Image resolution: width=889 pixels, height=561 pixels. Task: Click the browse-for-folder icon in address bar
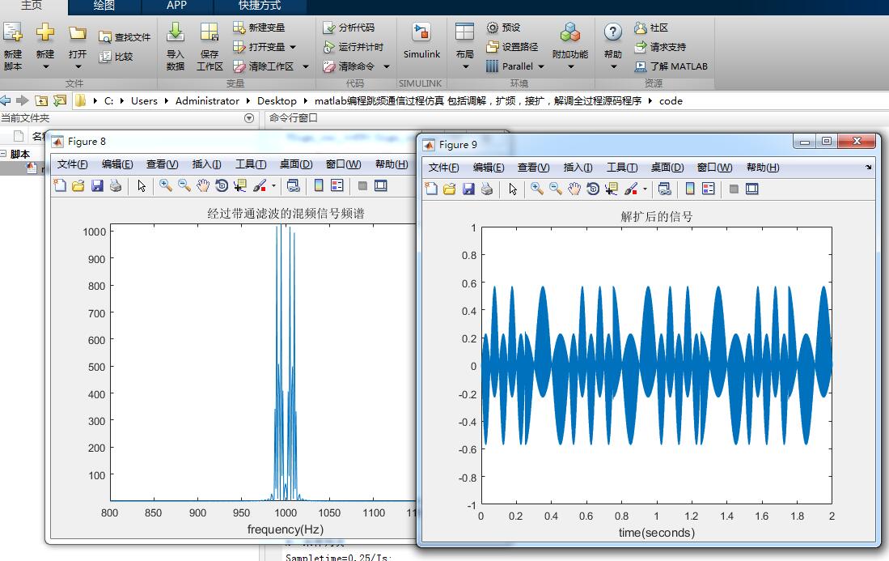(60, 101)
